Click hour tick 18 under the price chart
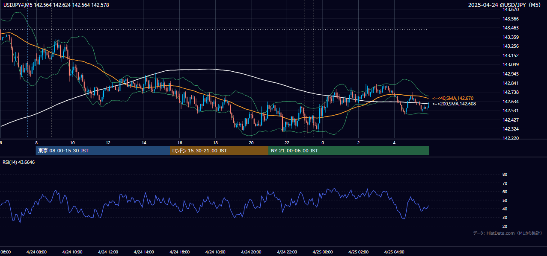The height and width of the screenshot is (256, 547). point(216,143)
